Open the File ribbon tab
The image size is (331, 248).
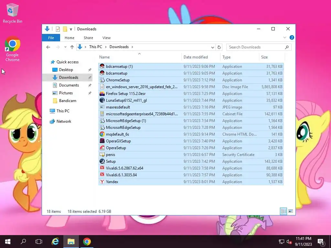click(51, 38)
